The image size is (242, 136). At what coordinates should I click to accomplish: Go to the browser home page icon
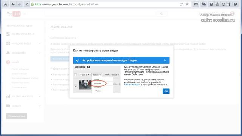(5, 4)
